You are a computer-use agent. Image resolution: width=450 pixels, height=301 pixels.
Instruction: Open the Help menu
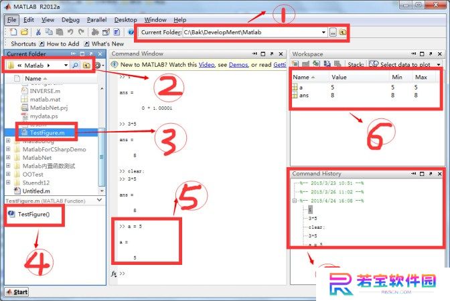coord(180,20)
